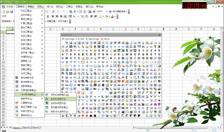Image resolution: width=224 pixels, height=132 pixels.
Task: Select column D header
Action: (50, 29)
